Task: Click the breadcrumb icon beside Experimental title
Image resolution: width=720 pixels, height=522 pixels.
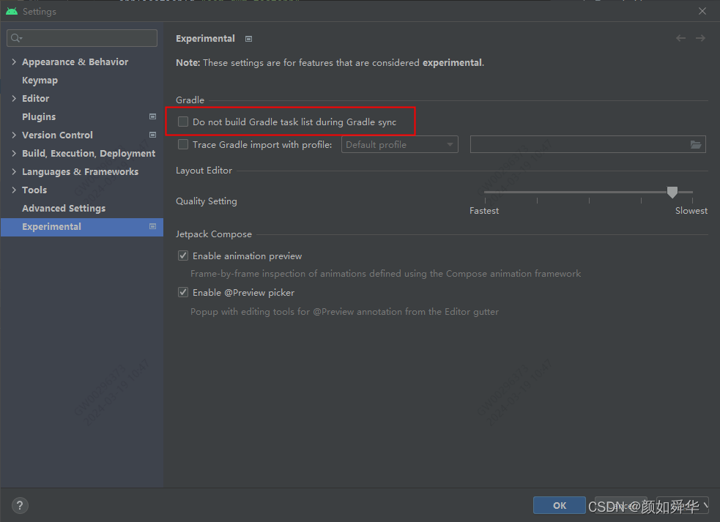Action: (x=248, y=38)
